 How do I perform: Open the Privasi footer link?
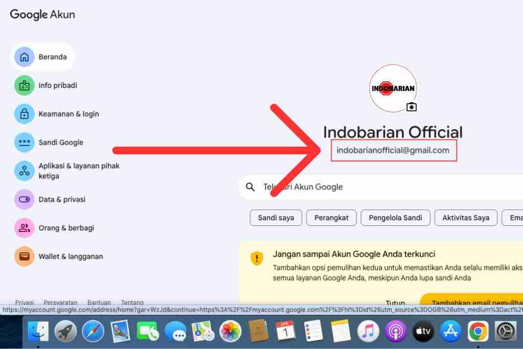pos(25,302)
